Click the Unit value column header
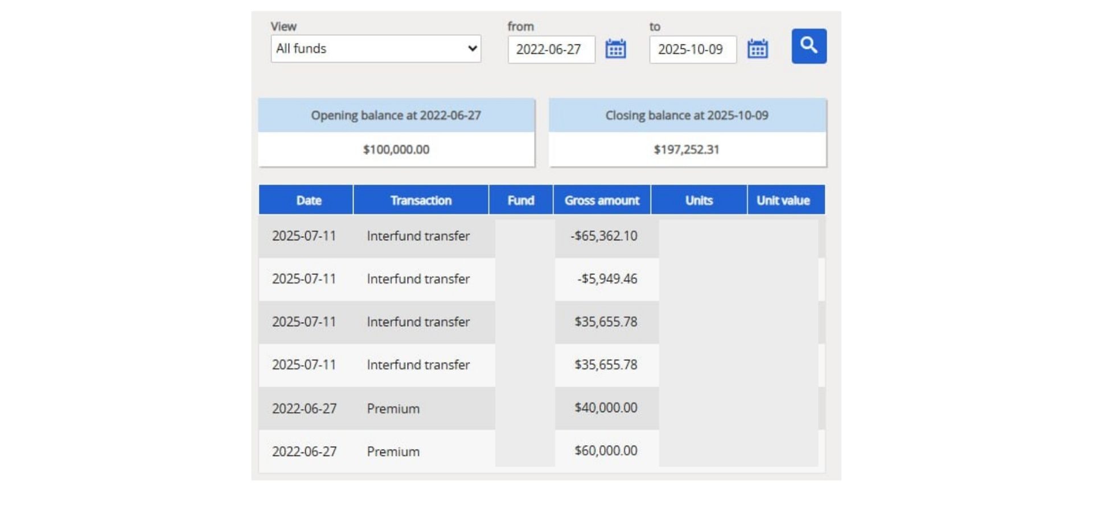This screenshot has height=510, width=1093. tap(783, 200)
